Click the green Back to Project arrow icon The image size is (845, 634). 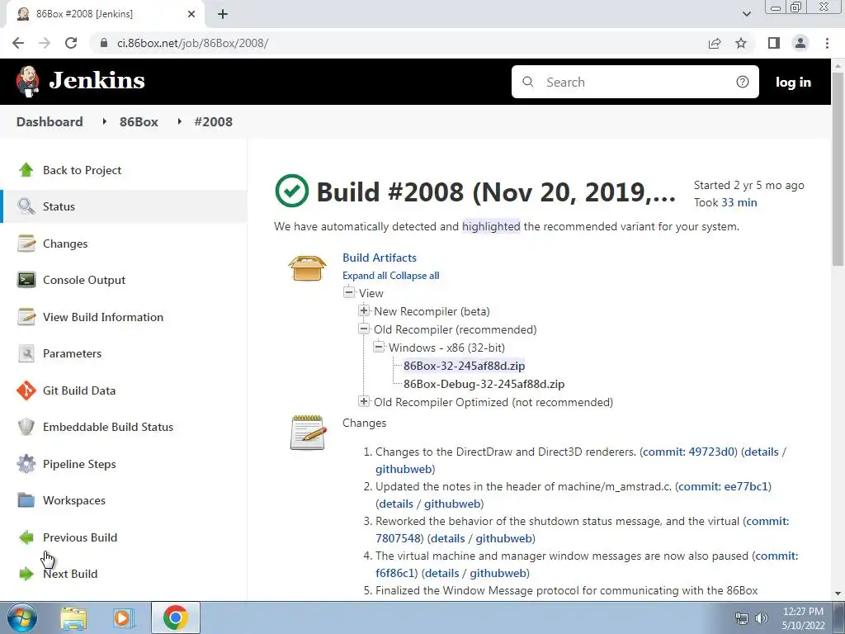tap(26, 170)
